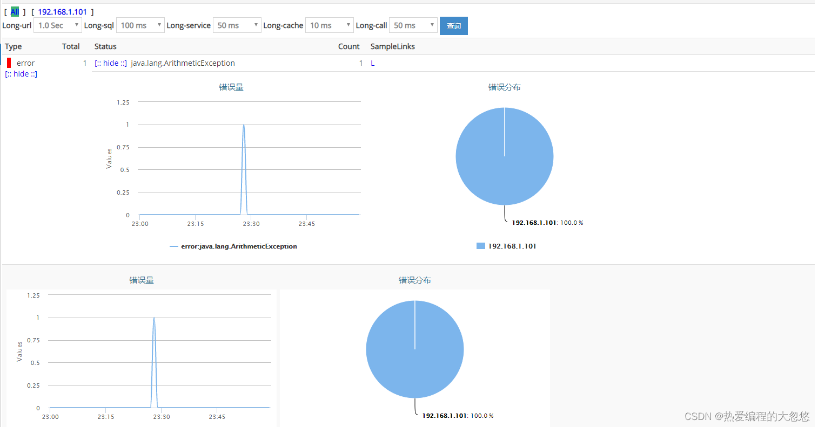Click the lower 错误分布 chart title

415,280
